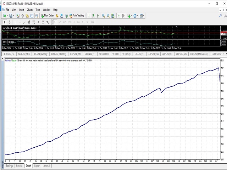Select the H1 timeframe button

click(74, 22)
